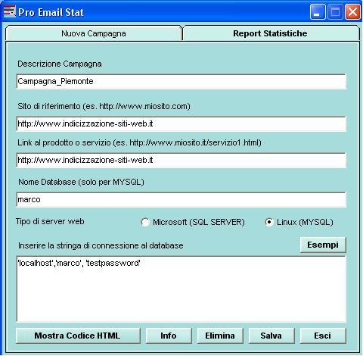Viewport: 363px width, 356px height.
Task: Close the Pro Email Stat window
Action: [x=352, y=11]
